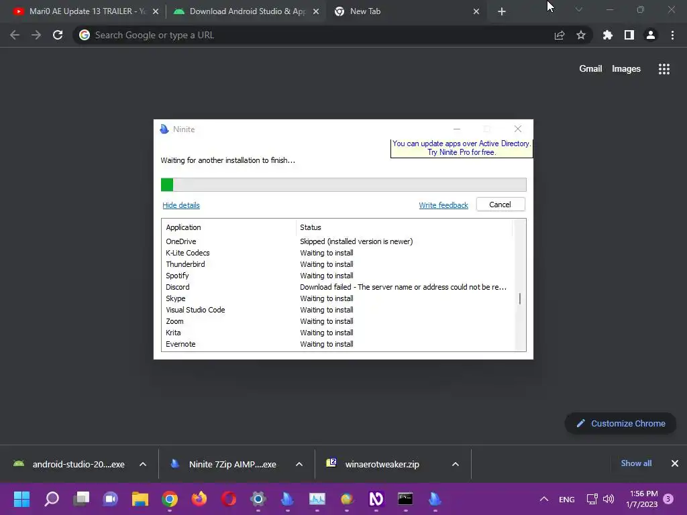
Task: Select the Skype row
Action: [x=337, y=298]
